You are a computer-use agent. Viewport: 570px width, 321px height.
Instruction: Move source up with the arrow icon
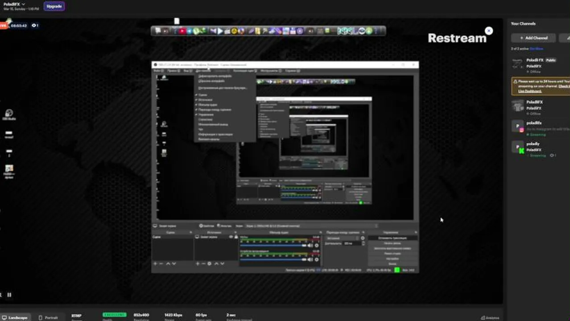216,263
